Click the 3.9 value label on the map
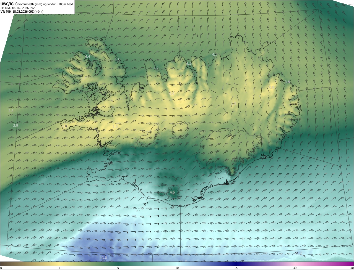The image size is (354, 270). tap(15, 125)
